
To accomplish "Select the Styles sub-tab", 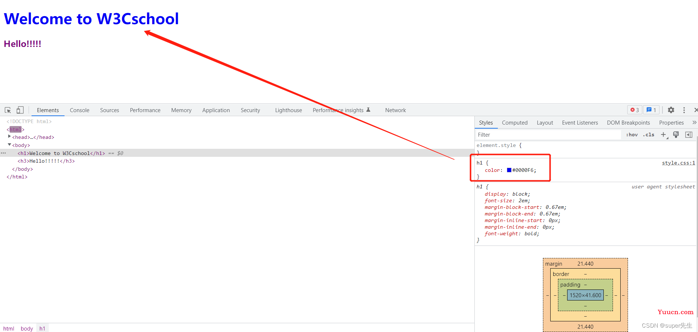I will pyautogui.click(x=486, y=123).
